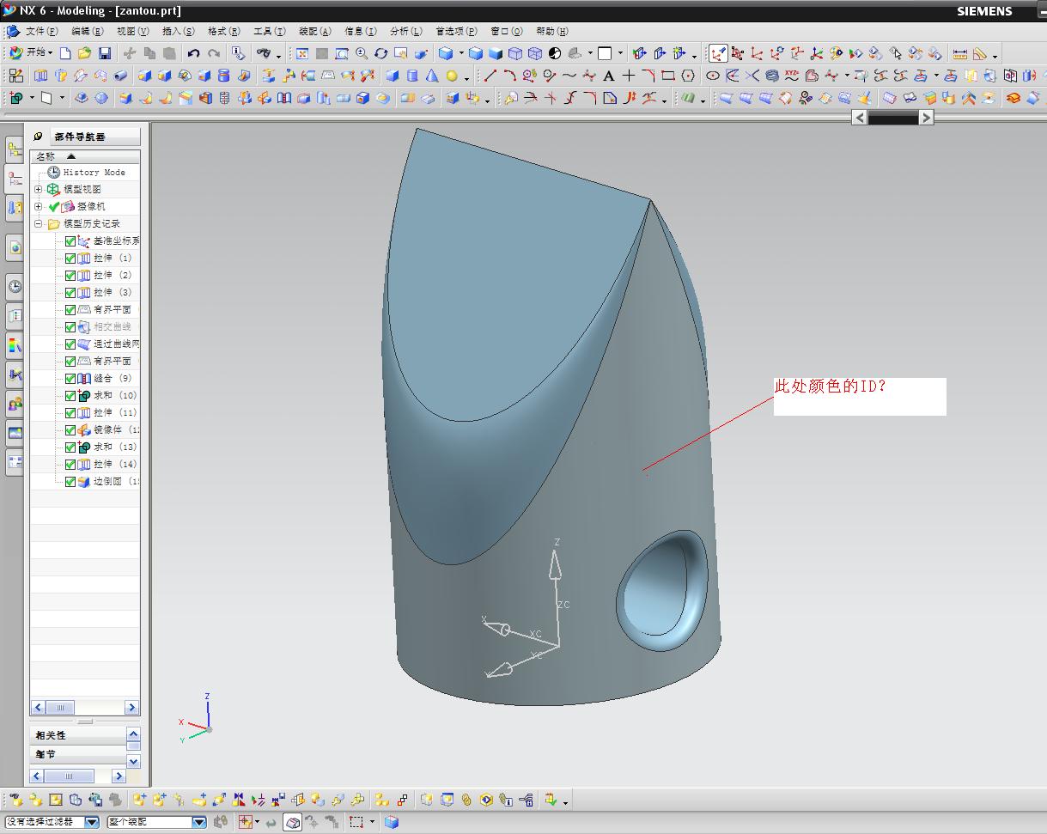The image size is (1047, 834).
Task: Click the Spline curve icon
Action: point(569,76)
